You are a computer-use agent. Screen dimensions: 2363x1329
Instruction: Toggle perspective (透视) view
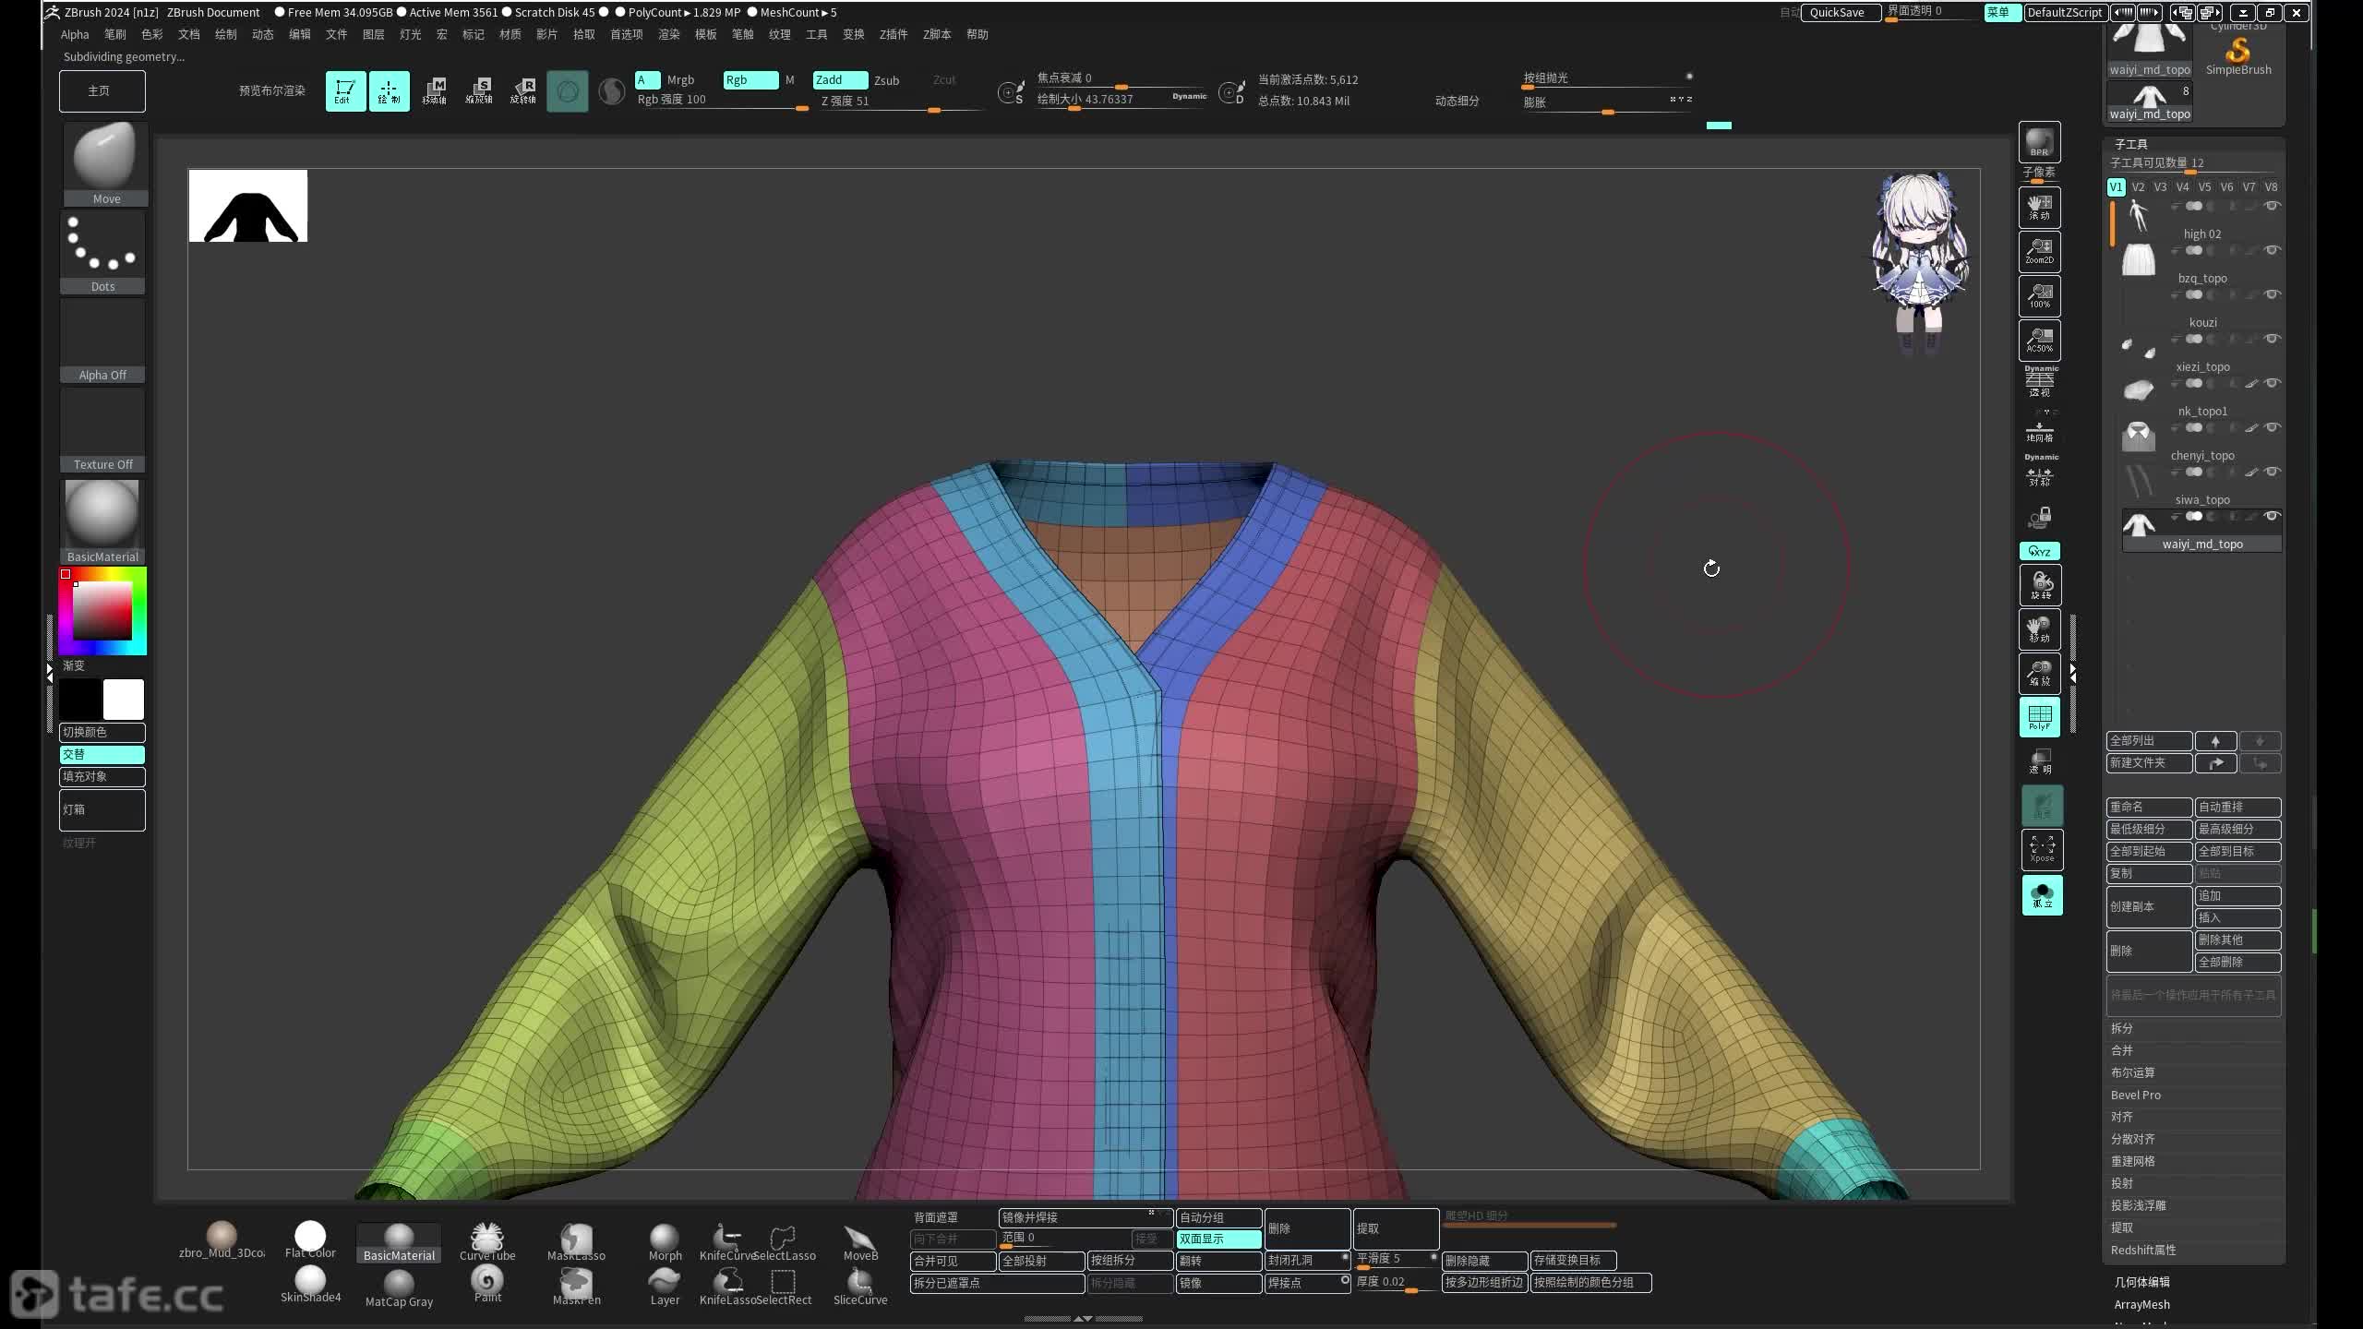[2039, 382]
